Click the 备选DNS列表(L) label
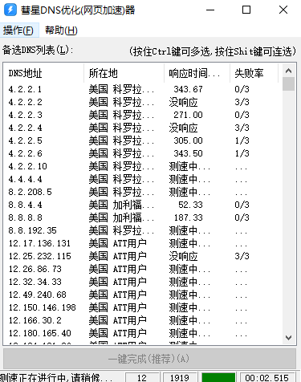301x382 pixels. tap(38, 50)
